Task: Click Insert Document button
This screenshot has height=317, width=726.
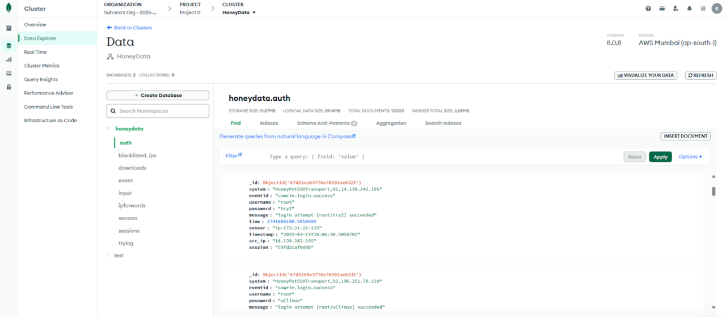Action: coord(686,136)
